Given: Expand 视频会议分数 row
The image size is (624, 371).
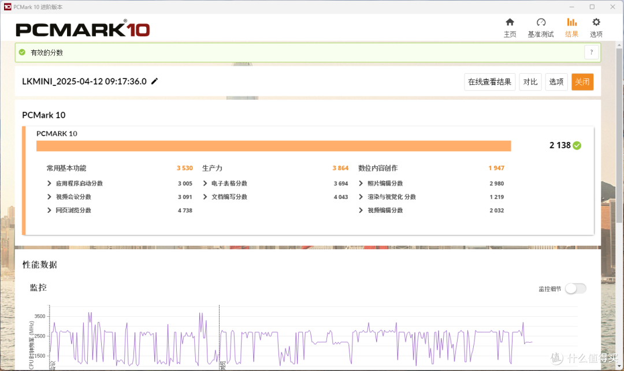Looking at the screenshot, I should click(49, 197).
